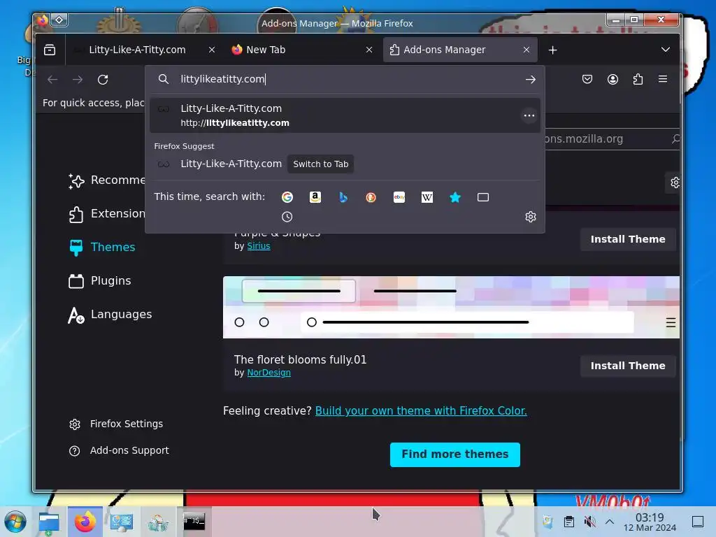This screenshot has height=537, width=716.
Task: Search with Wikipedia from the address bar
Action: [427, 197]
